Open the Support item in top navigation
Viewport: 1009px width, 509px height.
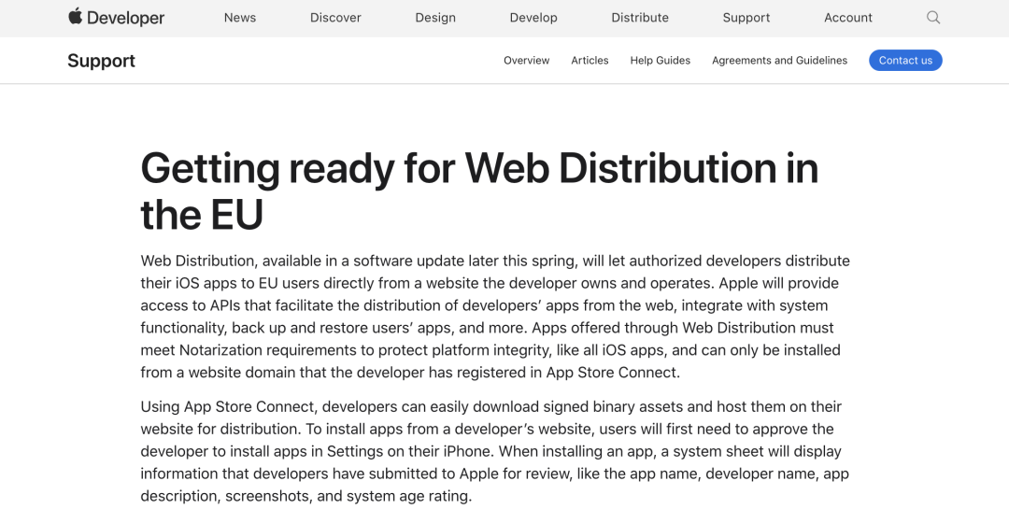pos(746,18)
